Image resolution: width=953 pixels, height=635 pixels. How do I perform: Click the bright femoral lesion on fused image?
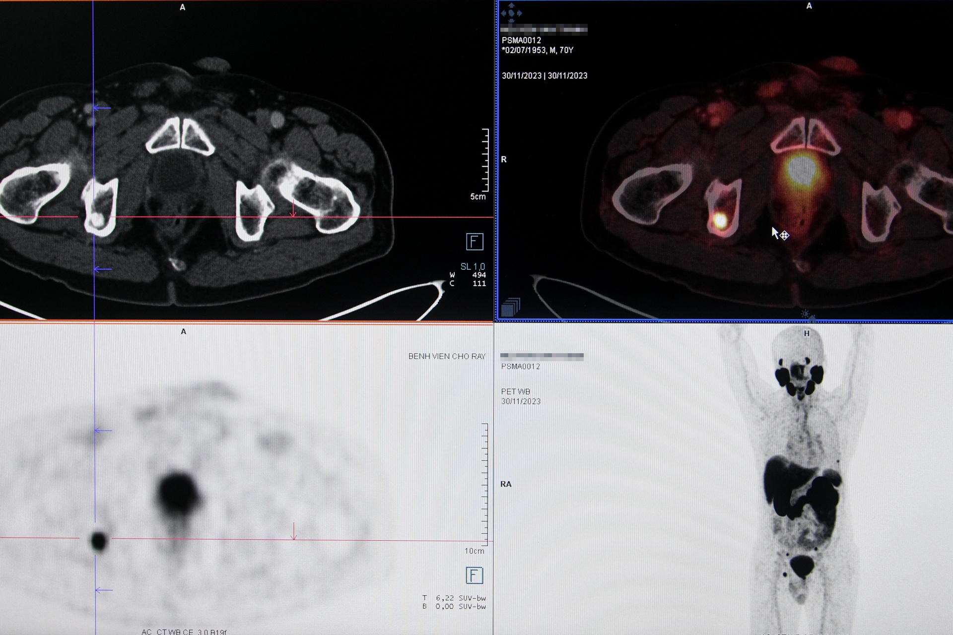[720, 221]
